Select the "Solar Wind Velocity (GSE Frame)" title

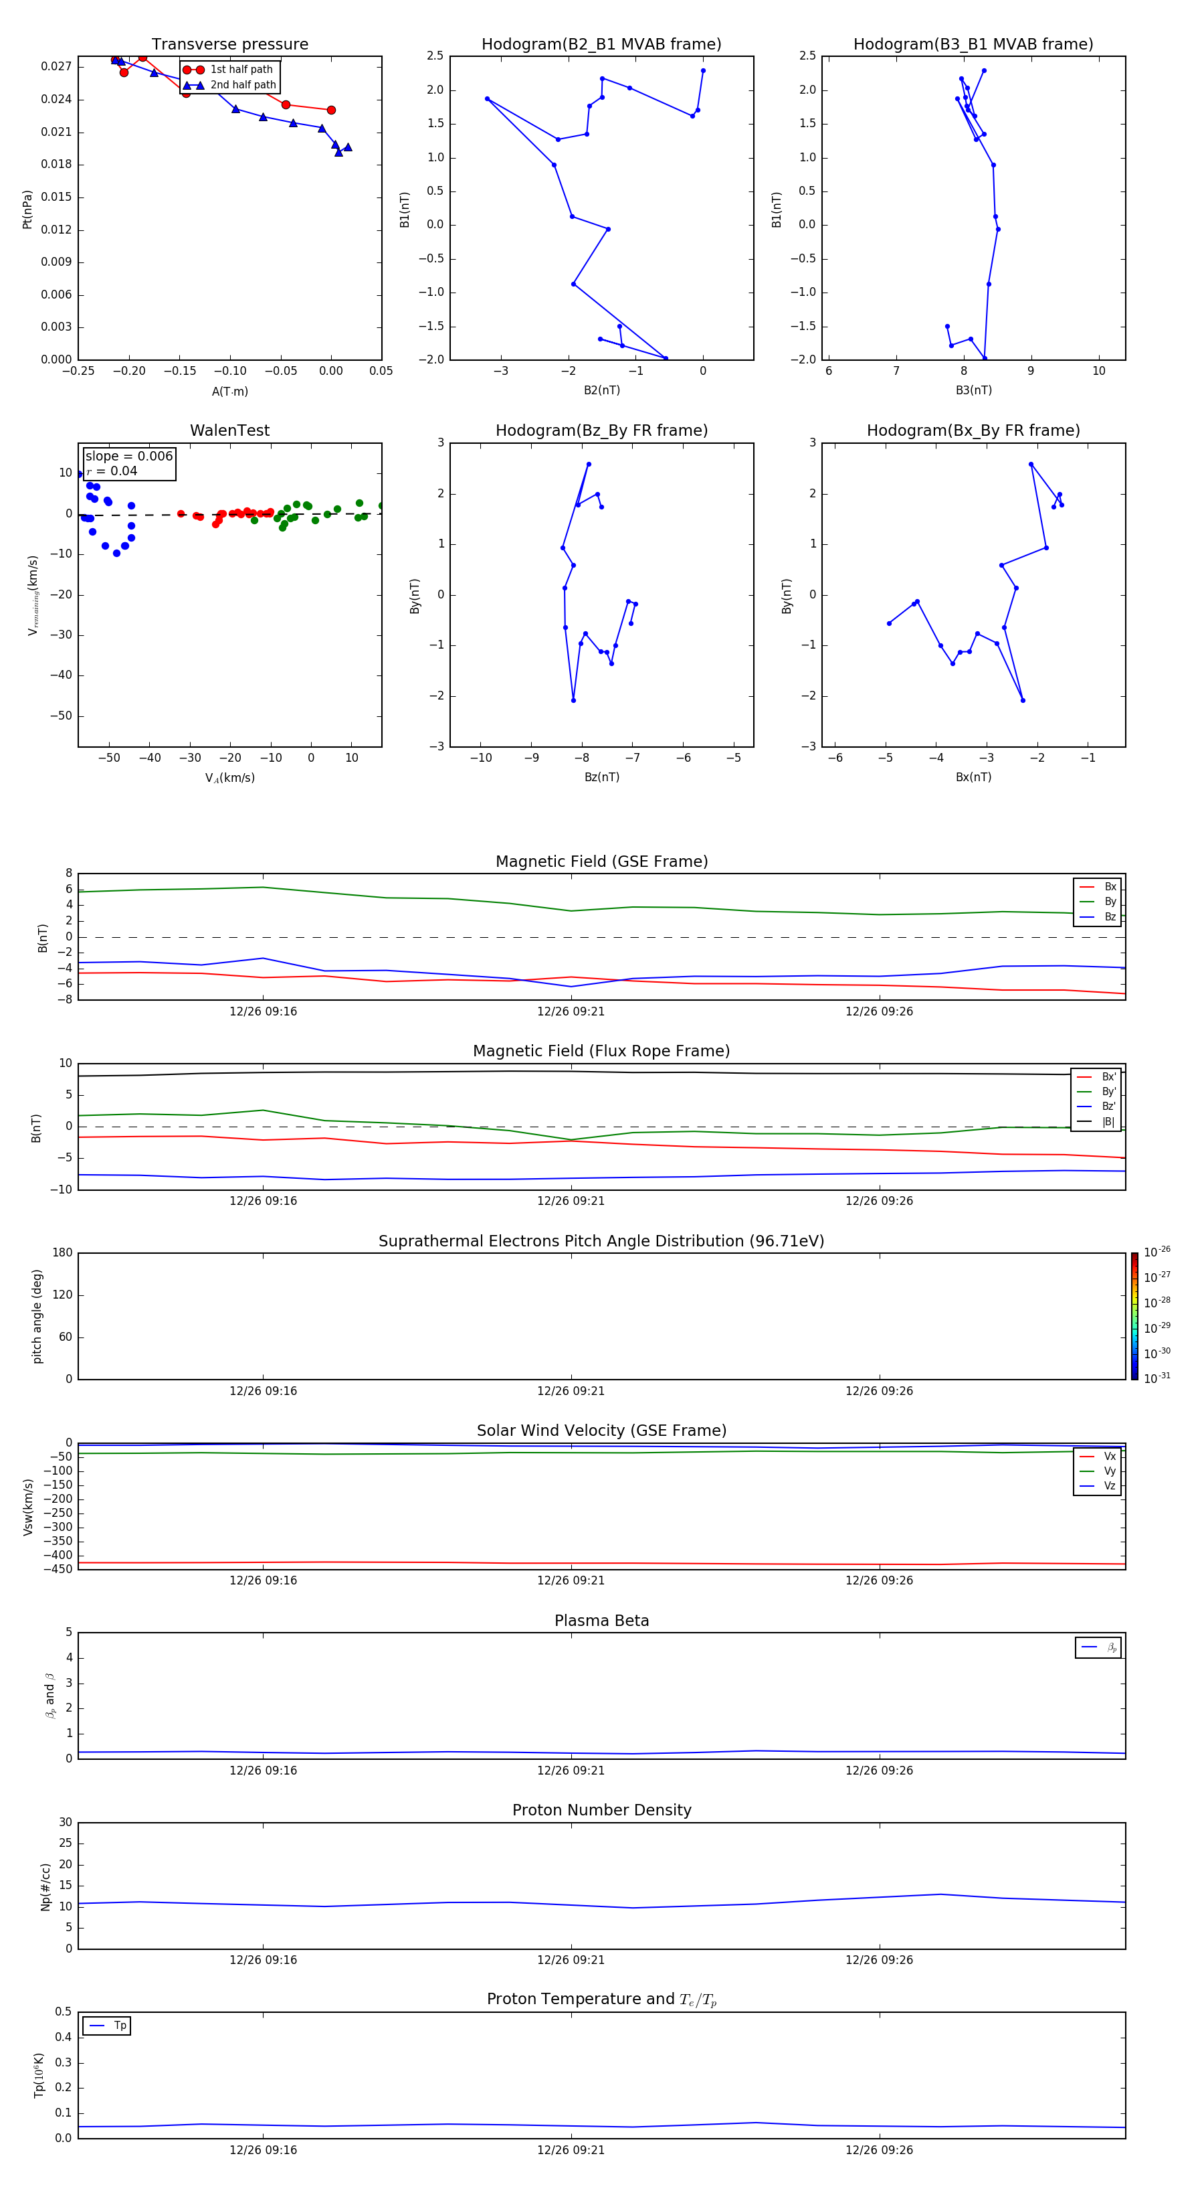click(601, 1431)
